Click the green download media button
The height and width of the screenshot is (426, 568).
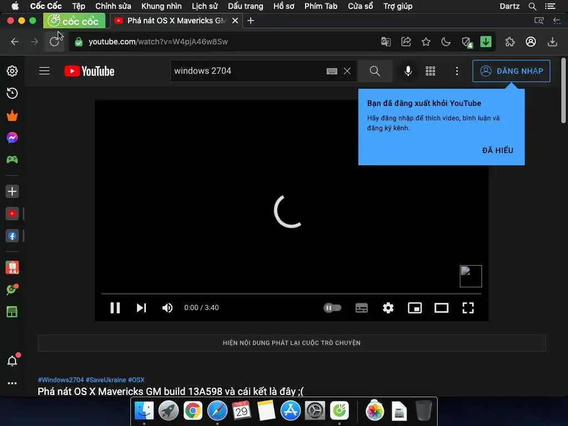(486, 42)
